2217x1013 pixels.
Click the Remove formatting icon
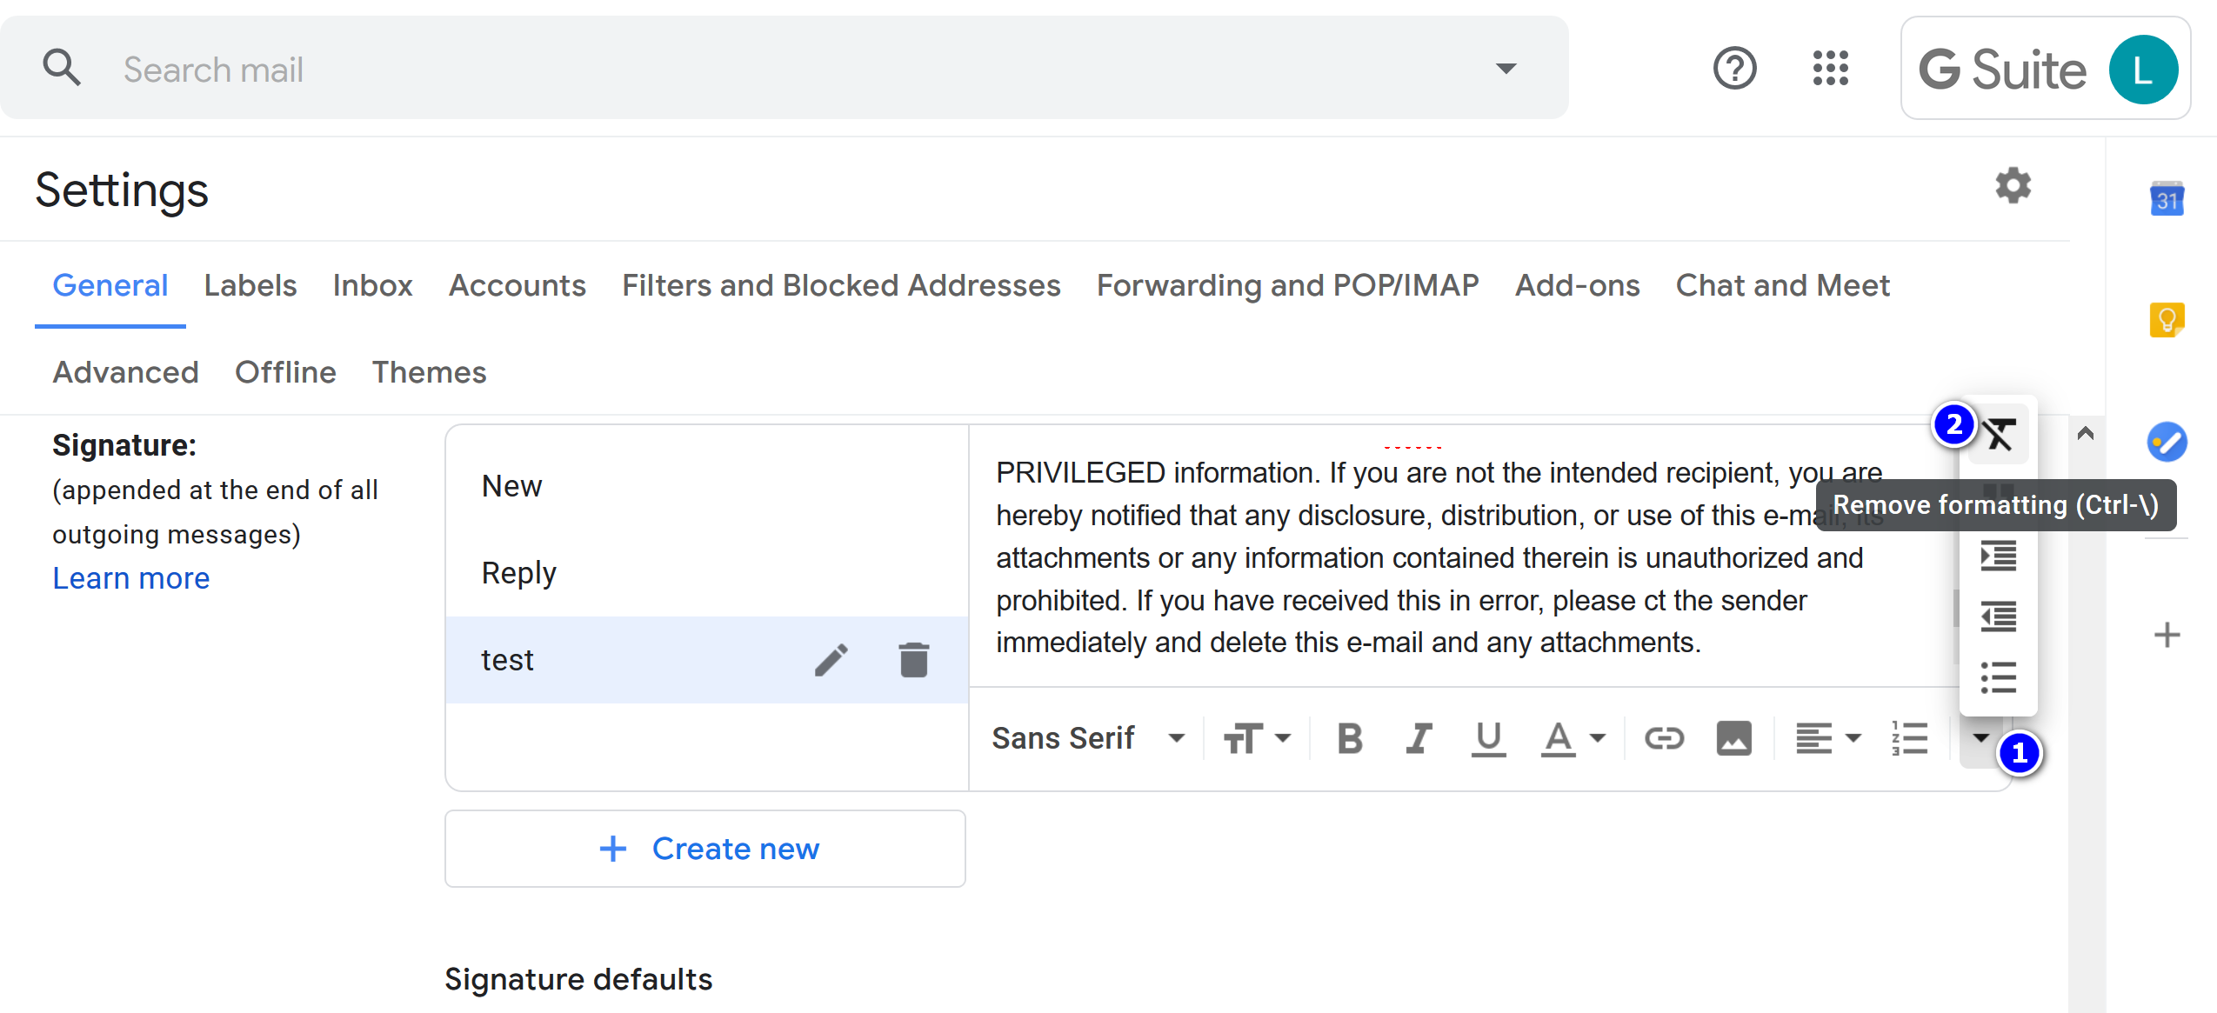pos(2000,434)
